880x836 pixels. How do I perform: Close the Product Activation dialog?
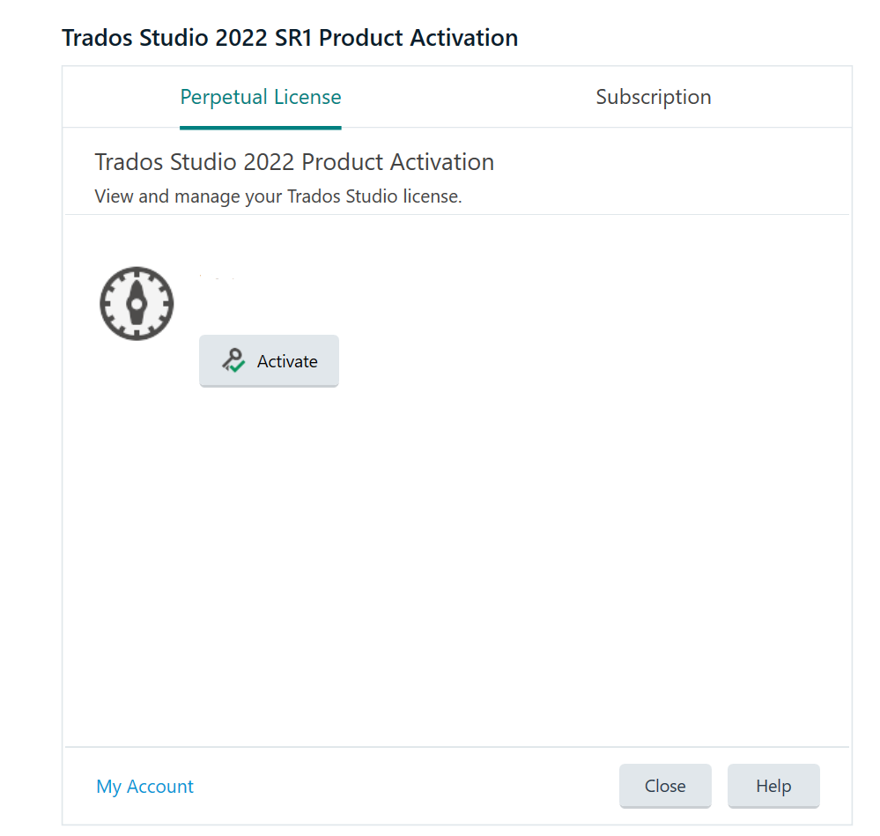664,786
